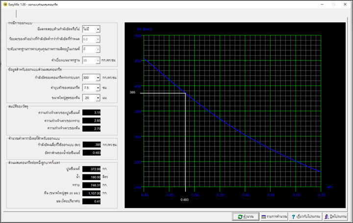Click stone specific gravity field 2.70

92,129
